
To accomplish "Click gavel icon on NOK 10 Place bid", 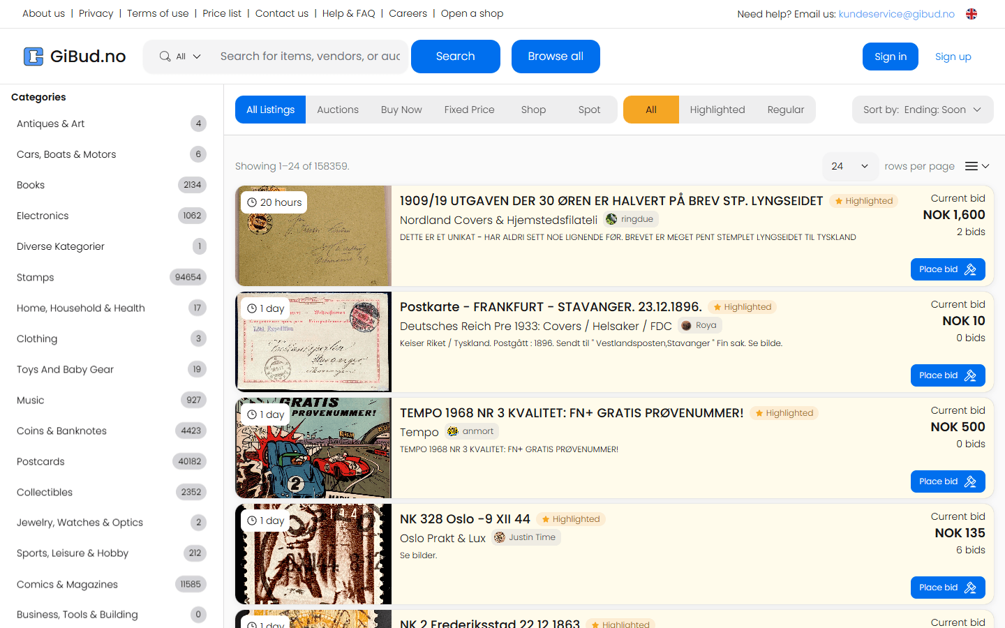I will pos(970,375).
